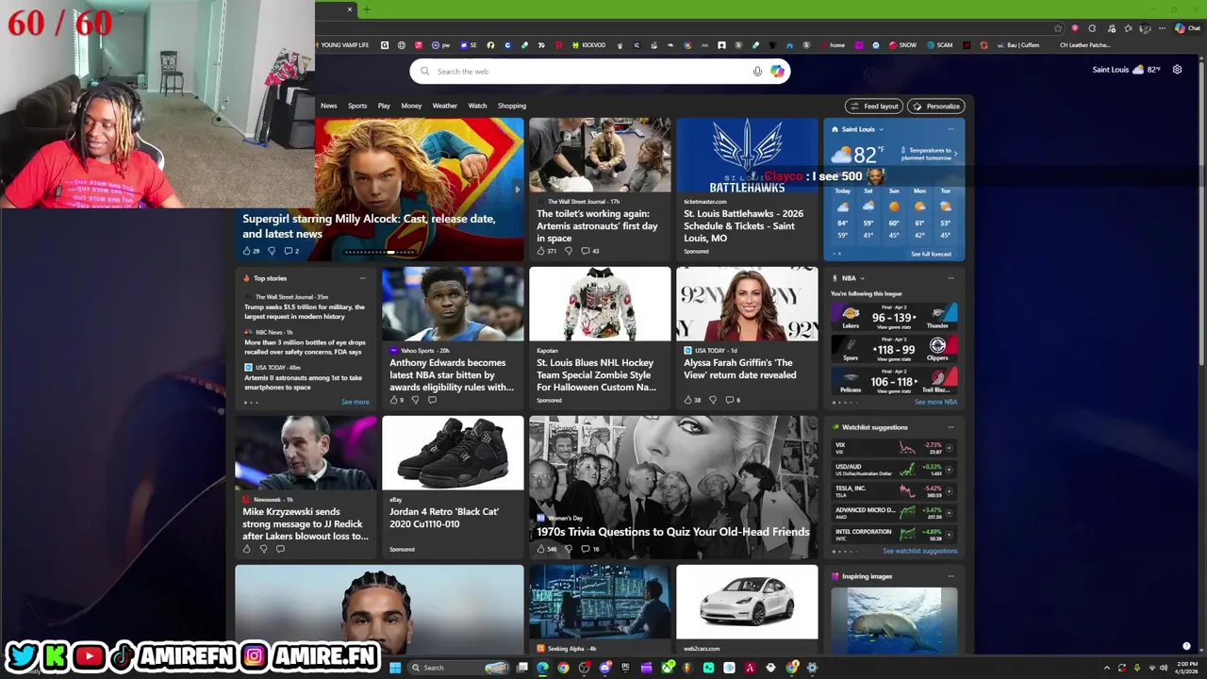
Task: Like the Anthony Edwards story
Action: (x=396, y=400)
